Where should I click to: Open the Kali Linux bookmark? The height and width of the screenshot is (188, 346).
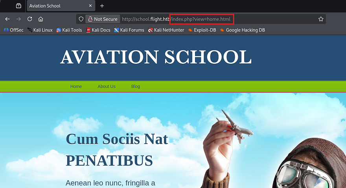point(40,30)
